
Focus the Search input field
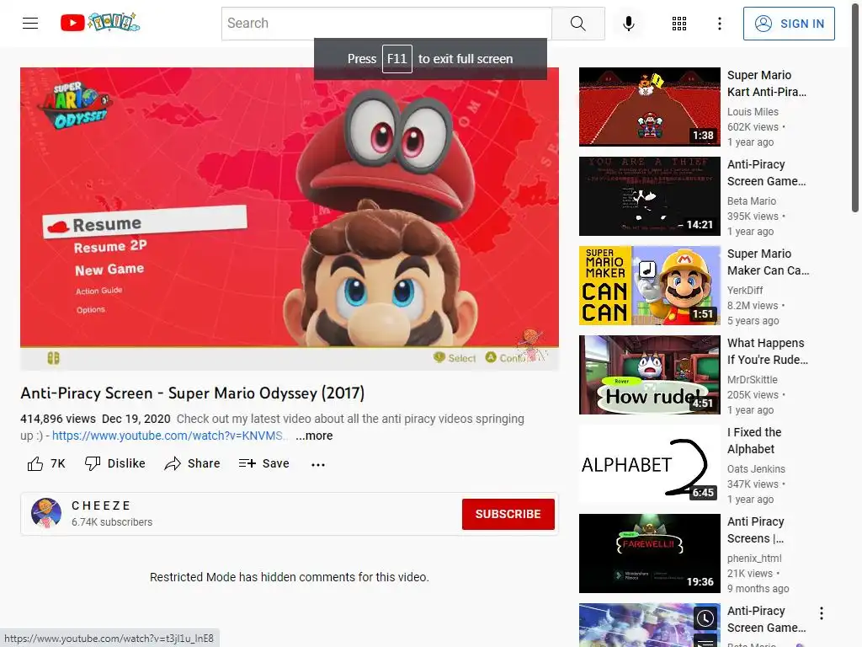pos(386,23)
